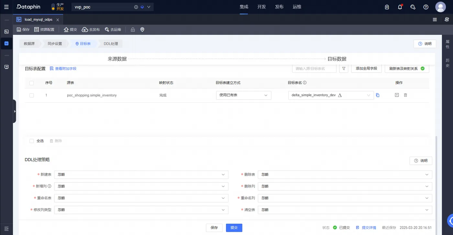Click 提交 in the toolbar
The width and height of the screenshot is (453, 235).
(x=70, y=30)
